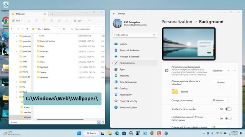Open Task View from the taskbar

103,133
